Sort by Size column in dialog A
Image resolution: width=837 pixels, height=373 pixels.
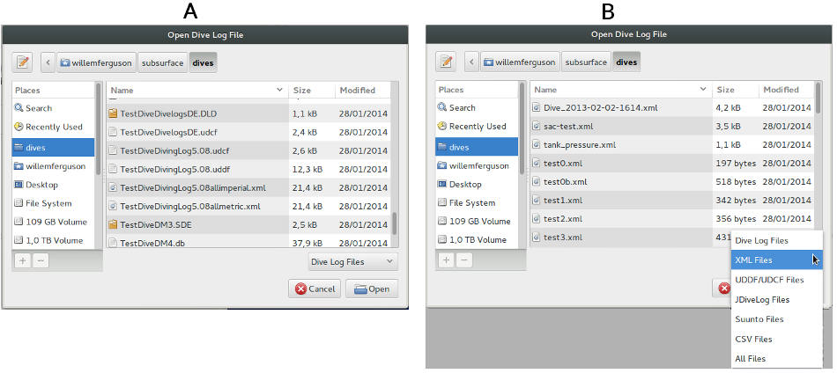point(312,91)
